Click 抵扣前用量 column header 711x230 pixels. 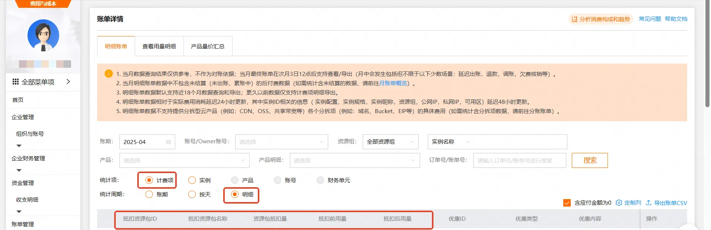coord(332,219)
